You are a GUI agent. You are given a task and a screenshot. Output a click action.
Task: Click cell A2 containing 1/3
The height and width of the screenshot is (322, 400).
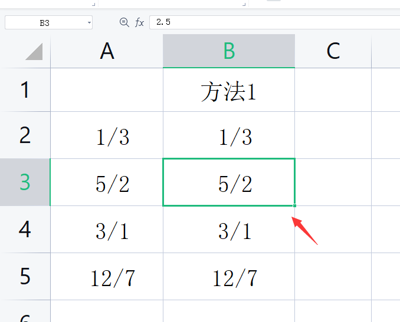(112, 137)
